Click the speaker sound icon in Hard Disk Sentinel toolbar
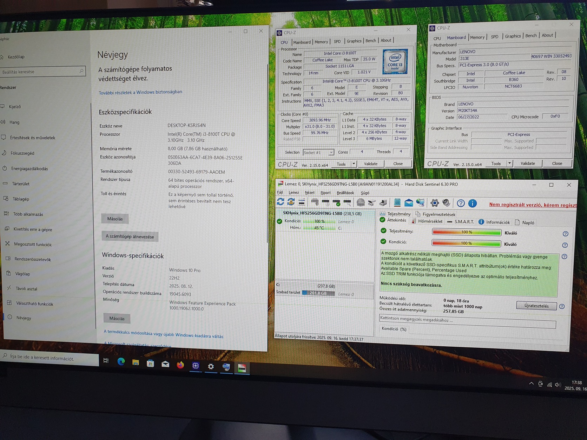This screenshot has width=587, height=440. click(446, 203)
